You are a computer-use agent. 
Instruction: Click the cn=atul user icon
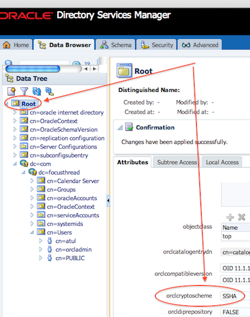(49, 241)
